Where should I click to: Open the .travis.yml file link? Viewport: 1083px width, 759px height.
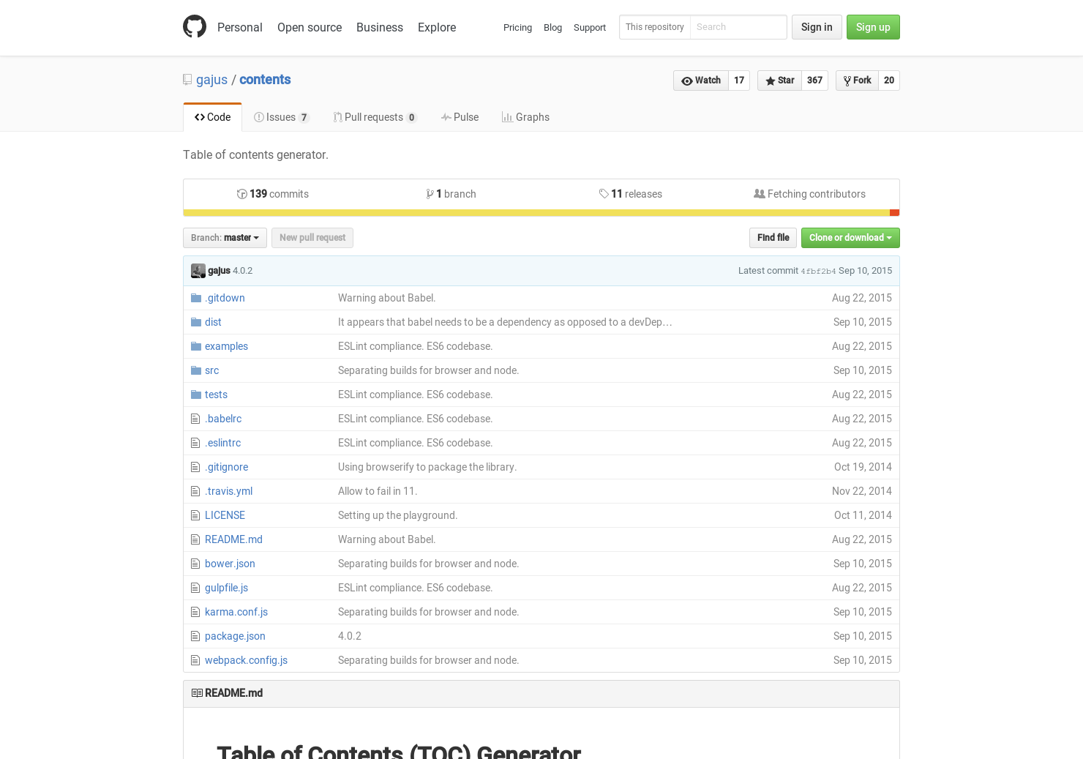(229, 491)
